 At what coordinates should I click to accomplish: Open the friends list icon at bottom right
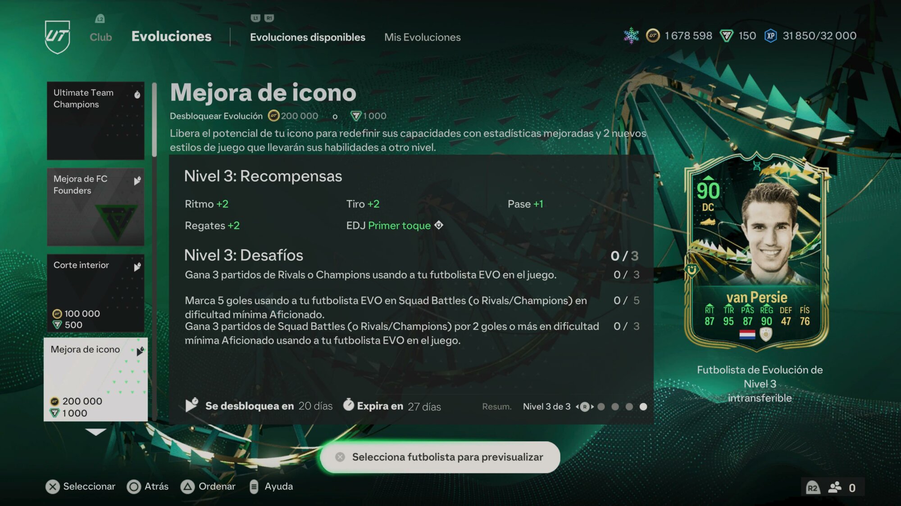[x=835, y=488]
